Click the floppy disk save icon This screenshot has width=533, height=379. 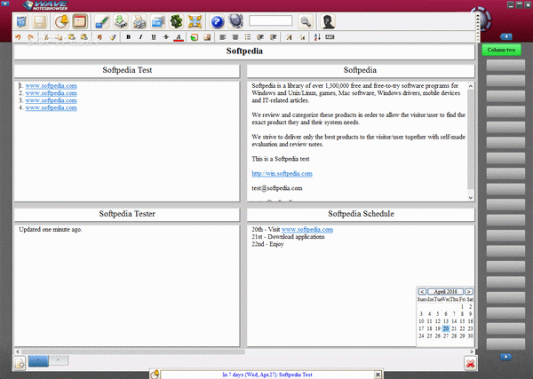39,21
